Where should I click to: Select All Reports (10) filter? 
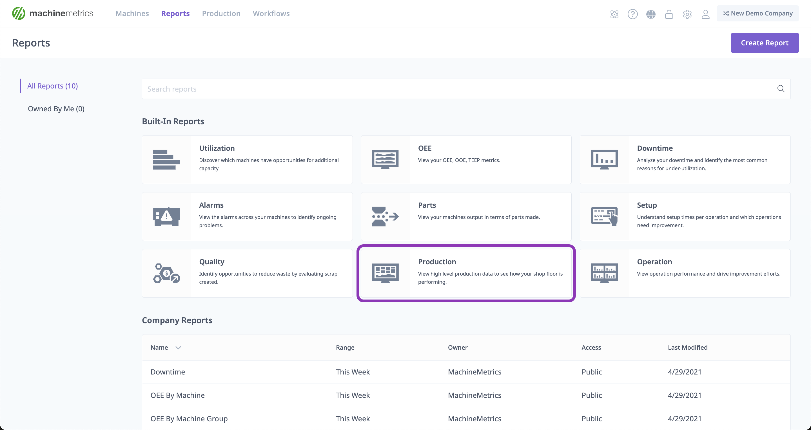(52, 86)
